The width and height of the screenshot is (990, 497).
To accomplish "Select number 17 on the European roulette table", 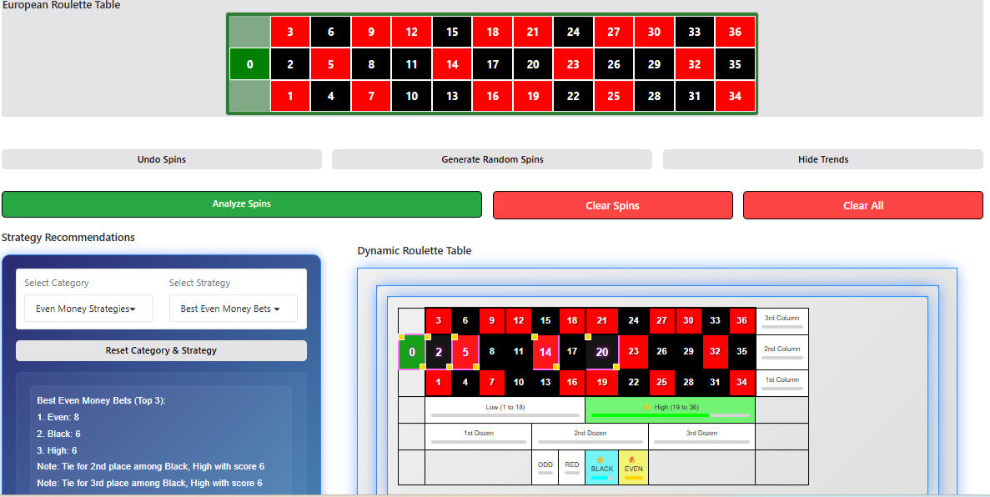I will (492, 63).
